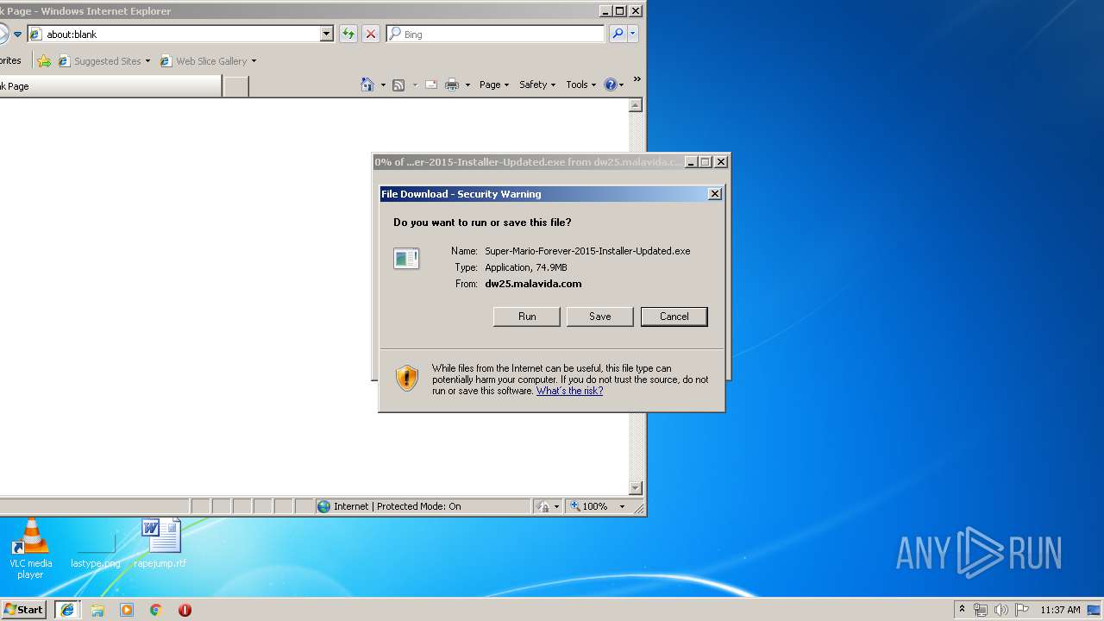The height and width of the screenshot is (621, 1104).
Task: Click the Help question mark icon
Action: coord(611,85)
